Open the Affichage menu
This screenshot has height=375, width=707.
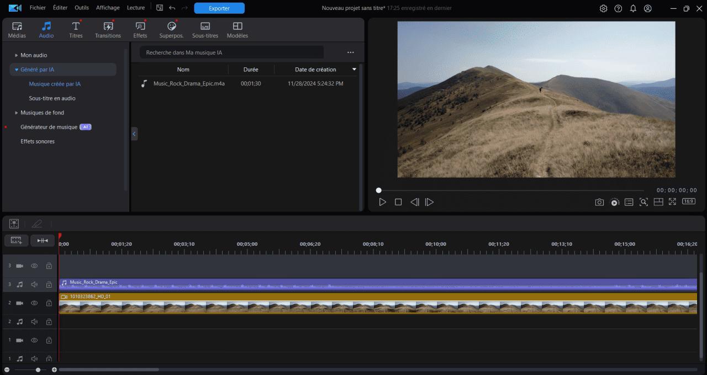pyautogui.click(x=108, y=8)
